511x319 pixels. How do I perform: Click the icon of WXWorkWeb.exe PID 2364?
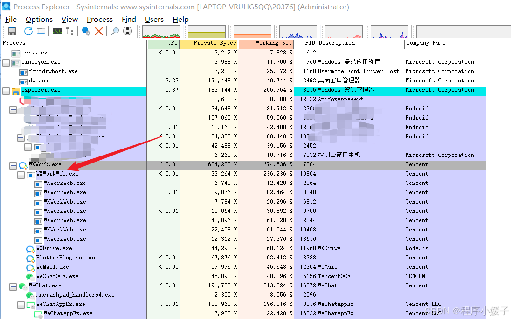point(38,184)
